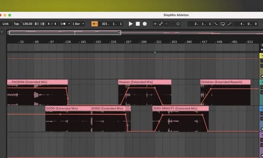This screenshot has height=158, width=263.
Task: Arm the Arrangement Record button
Action: click(145, 24)
